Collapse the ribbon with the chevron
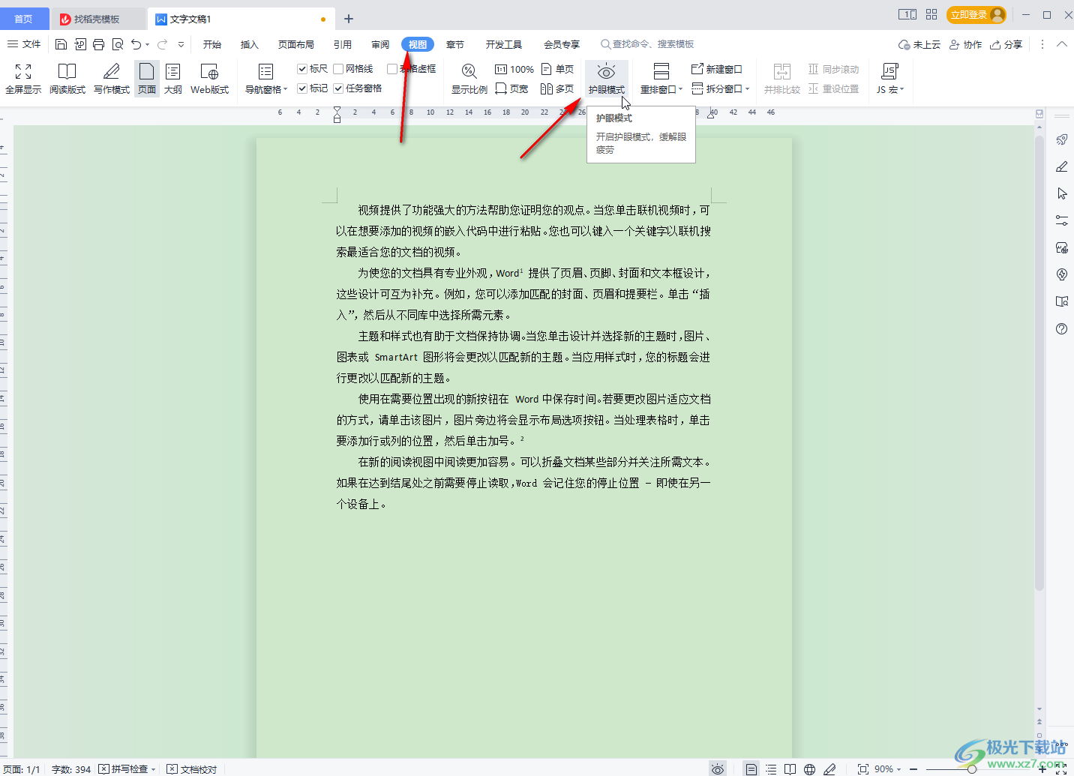 click(x=1062, y=44)
